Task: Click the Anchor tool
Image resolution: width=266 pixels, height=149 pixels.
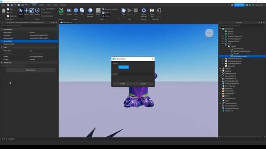Action: 106,16
